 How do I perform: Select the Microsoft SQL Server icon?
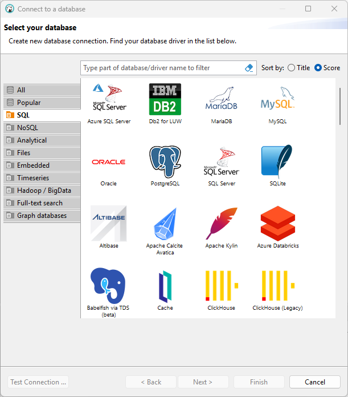(222, 161)
